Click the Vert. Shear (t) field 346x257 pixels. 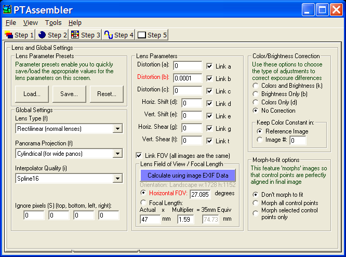point(192,141)
